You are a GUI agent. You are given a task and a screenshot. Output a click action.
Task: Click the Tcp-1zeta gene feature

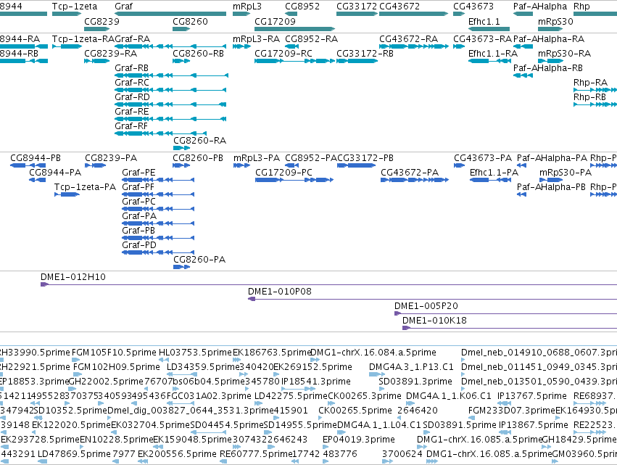[67, 14]
